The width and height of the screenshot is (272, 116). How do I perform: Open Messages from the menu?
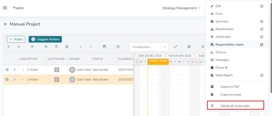click(237, 60)
